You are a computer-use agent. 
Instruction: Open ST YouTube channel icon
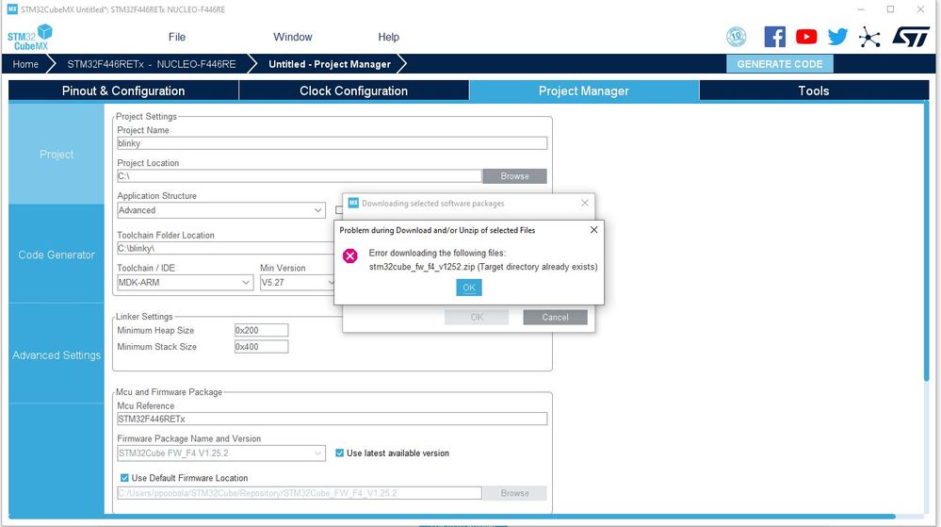coord(806,37)
